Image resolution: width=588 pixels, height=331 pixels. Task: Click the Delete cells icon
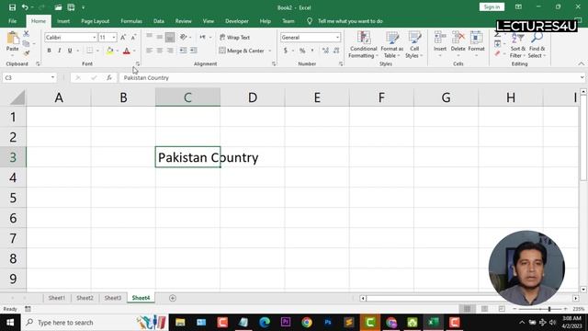(458, 38)
